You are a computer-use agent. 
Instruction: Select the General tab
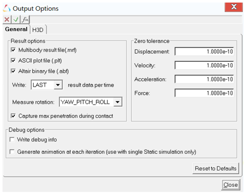(16, 29)
